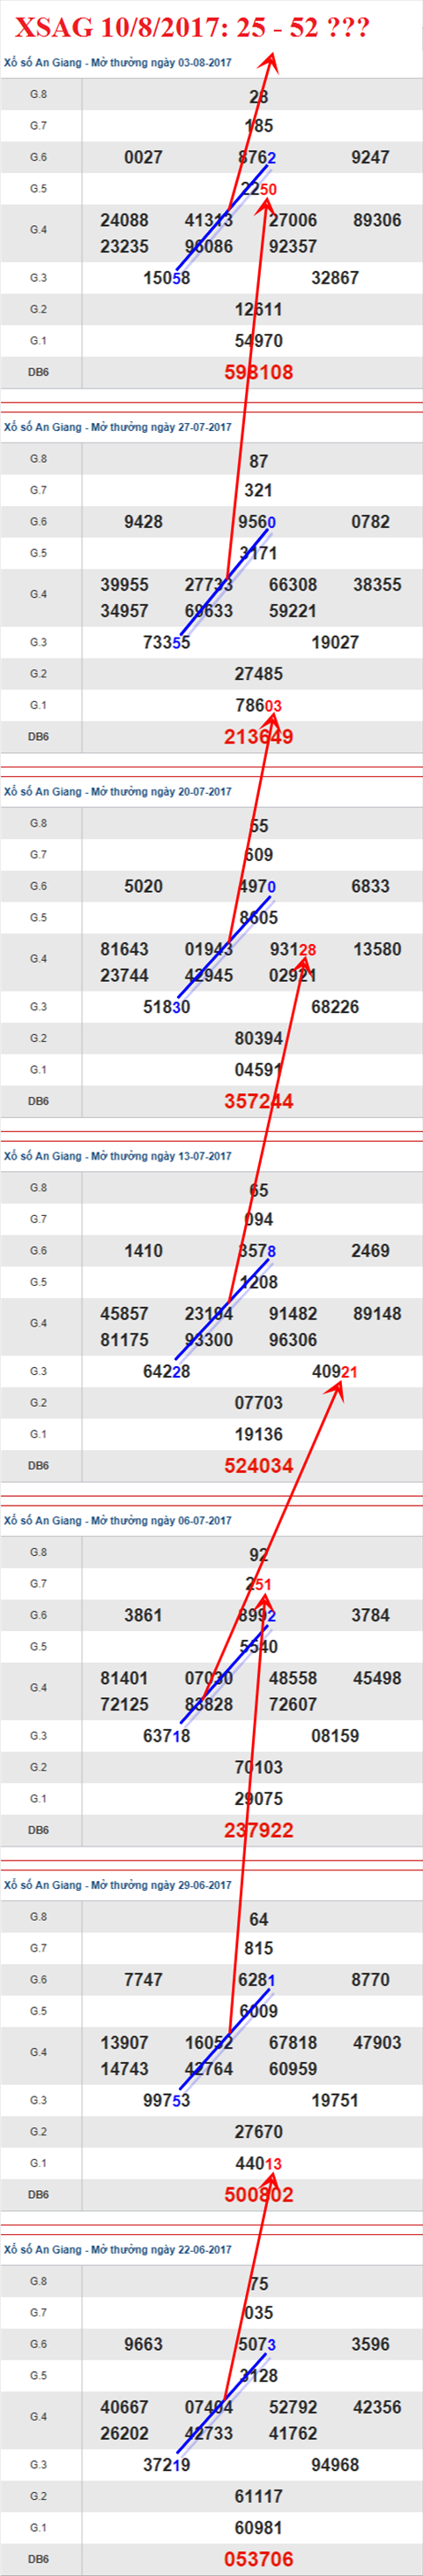This screenshot has height=2576, width=423.
Task: Click the G.3 number 19751
Action: [x=335, y=2101]
